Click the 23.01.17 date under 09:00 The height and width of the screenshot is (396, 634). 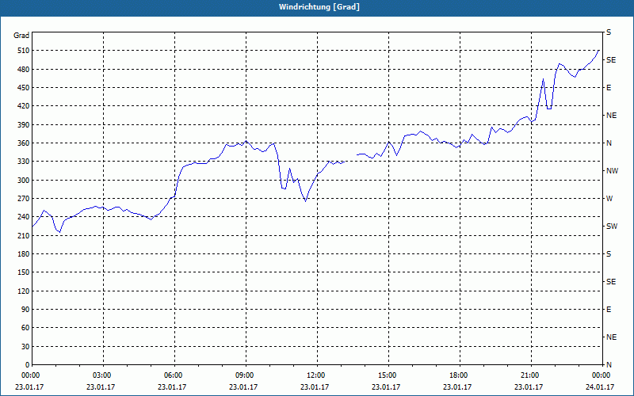pyautogui.click(x=243, y=387)
